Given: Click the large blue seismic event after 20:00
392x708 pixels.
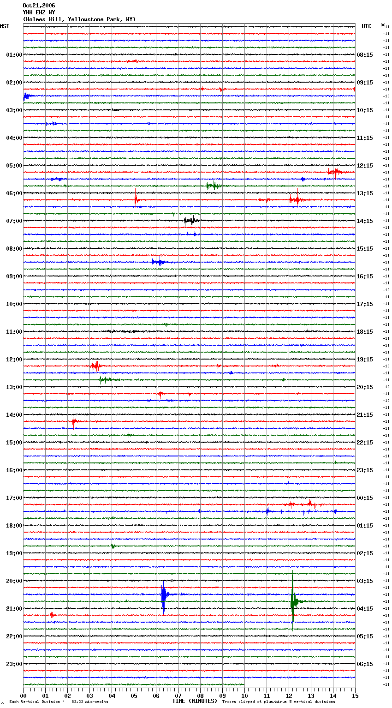Looking at the screenshot, I should coord(164,594).
